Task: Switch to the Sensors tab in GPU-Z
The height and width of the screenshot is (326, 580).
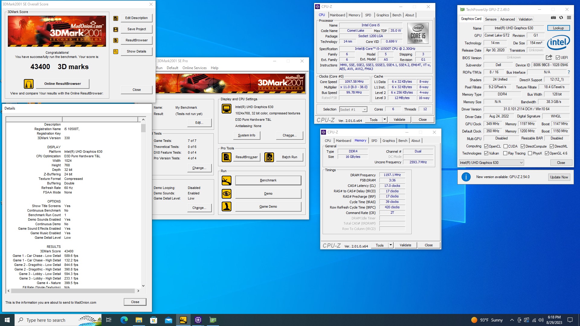Action: point(491,19)
